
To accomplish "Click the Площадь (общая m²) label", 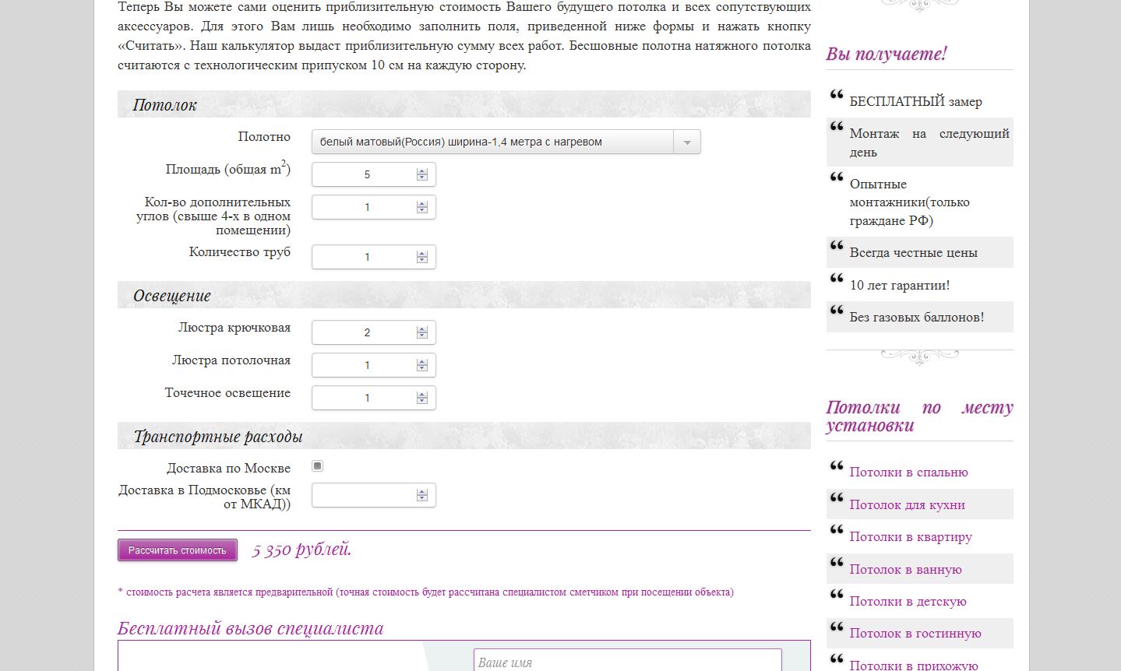I will (227, 168).
